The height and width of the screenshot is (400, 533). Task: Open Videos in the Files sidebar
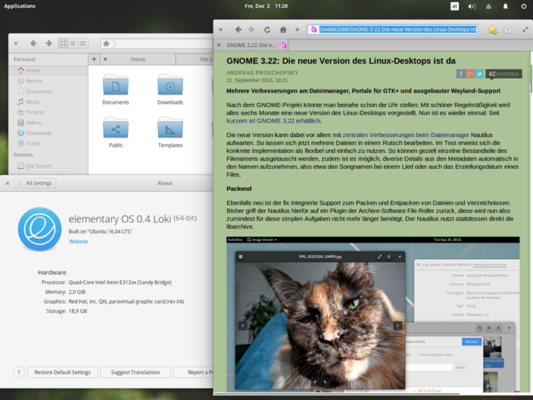tap(48, 123)
